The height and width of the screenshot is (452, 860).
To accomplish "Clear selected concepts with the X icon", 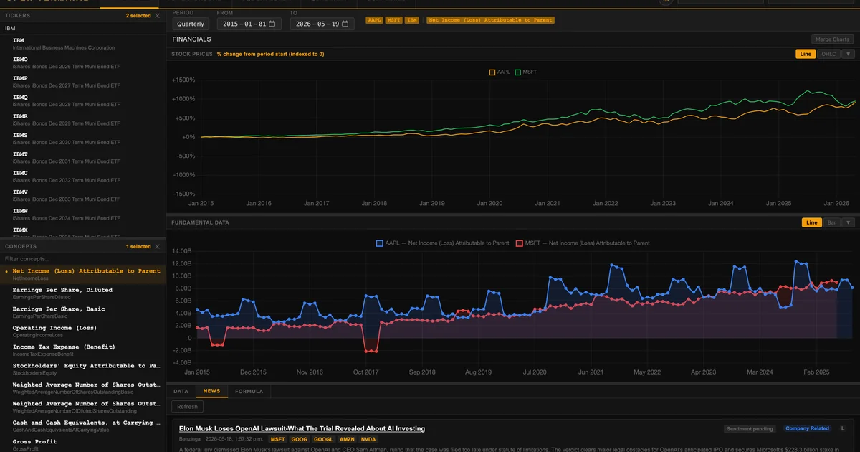I will tap(158, 246).
